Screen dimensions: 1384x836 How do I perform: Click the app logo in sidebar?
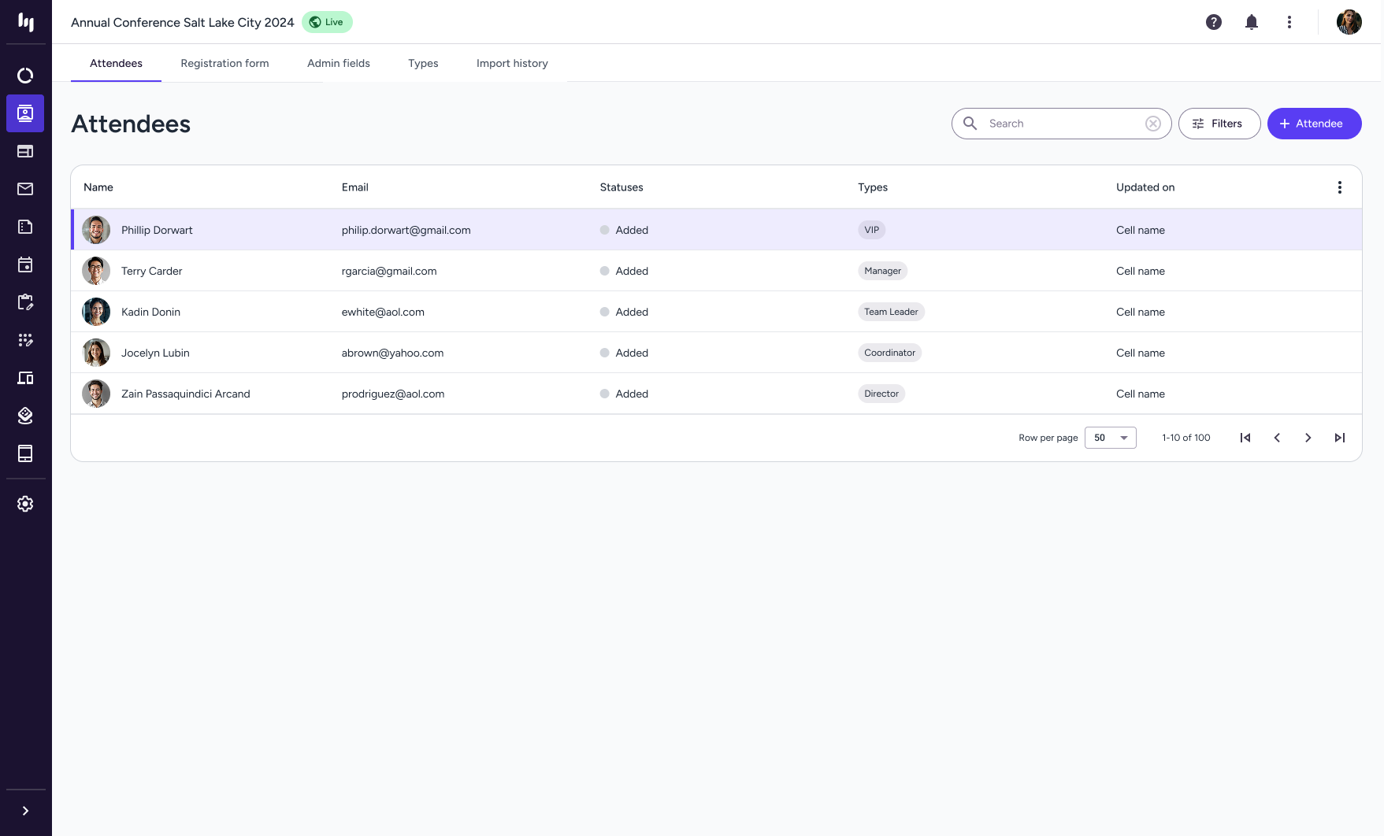[26, 22]
